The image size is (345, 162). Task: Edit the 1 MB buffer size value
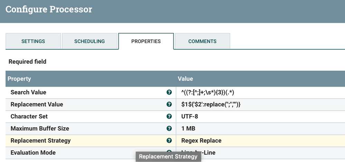[x=188, y=129]
